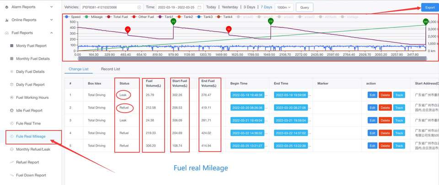The height and width of the screenshot is (185, 439).
Task: Click the Fuel Working Hours sidebar icon
Action: click(11, 98)
